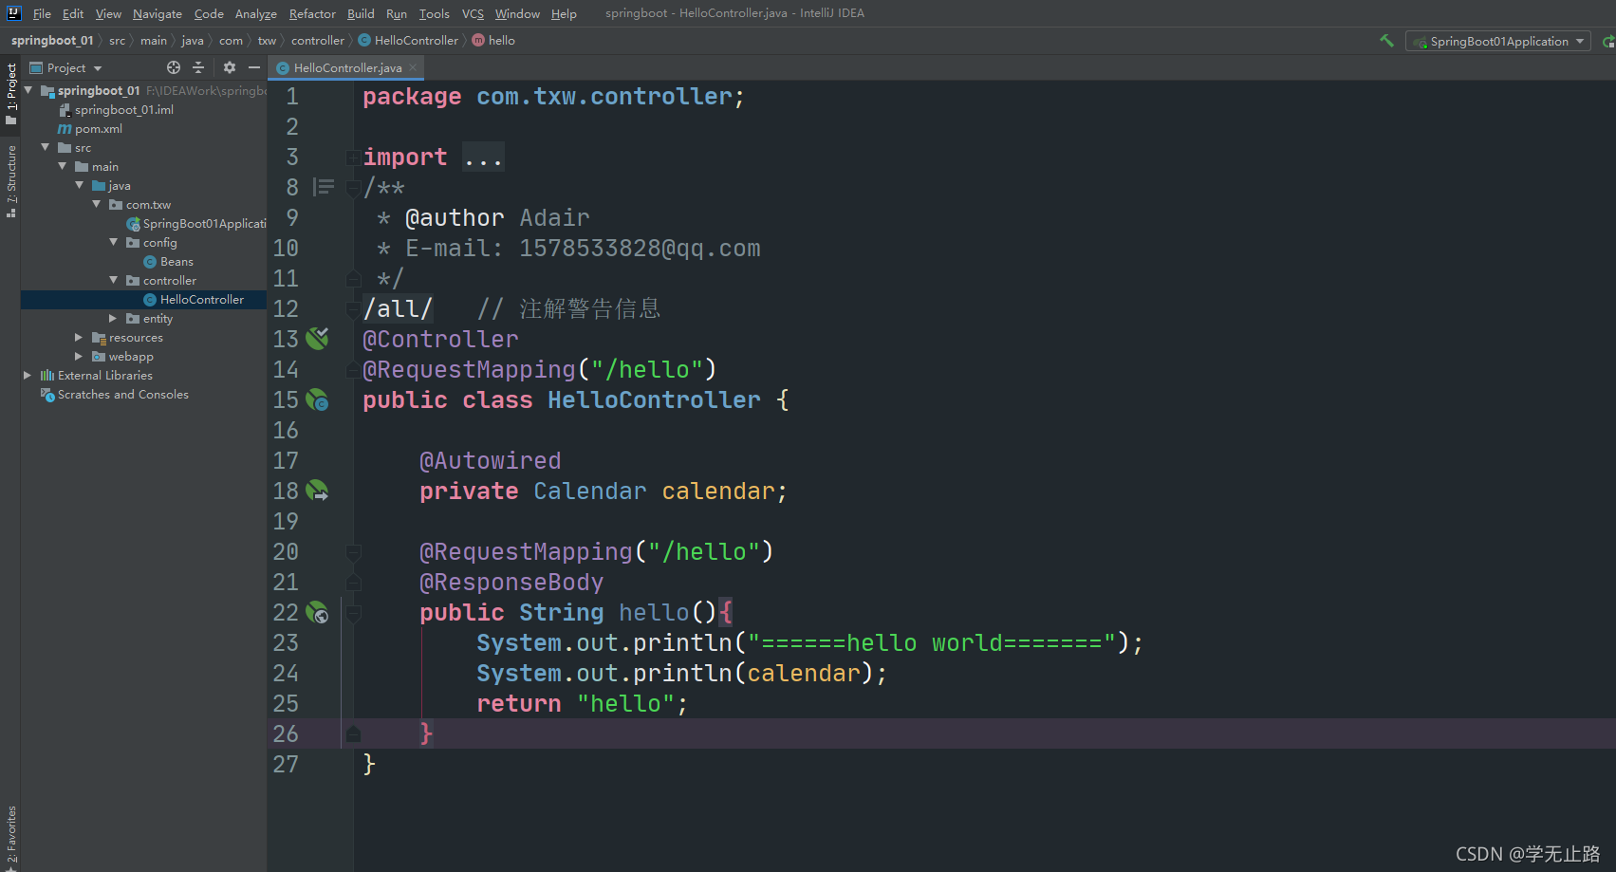The image size is (1616, 872).
Task: Open the SpringBoot01Application run configuration dropdown
Action: tap(1498, 41)
